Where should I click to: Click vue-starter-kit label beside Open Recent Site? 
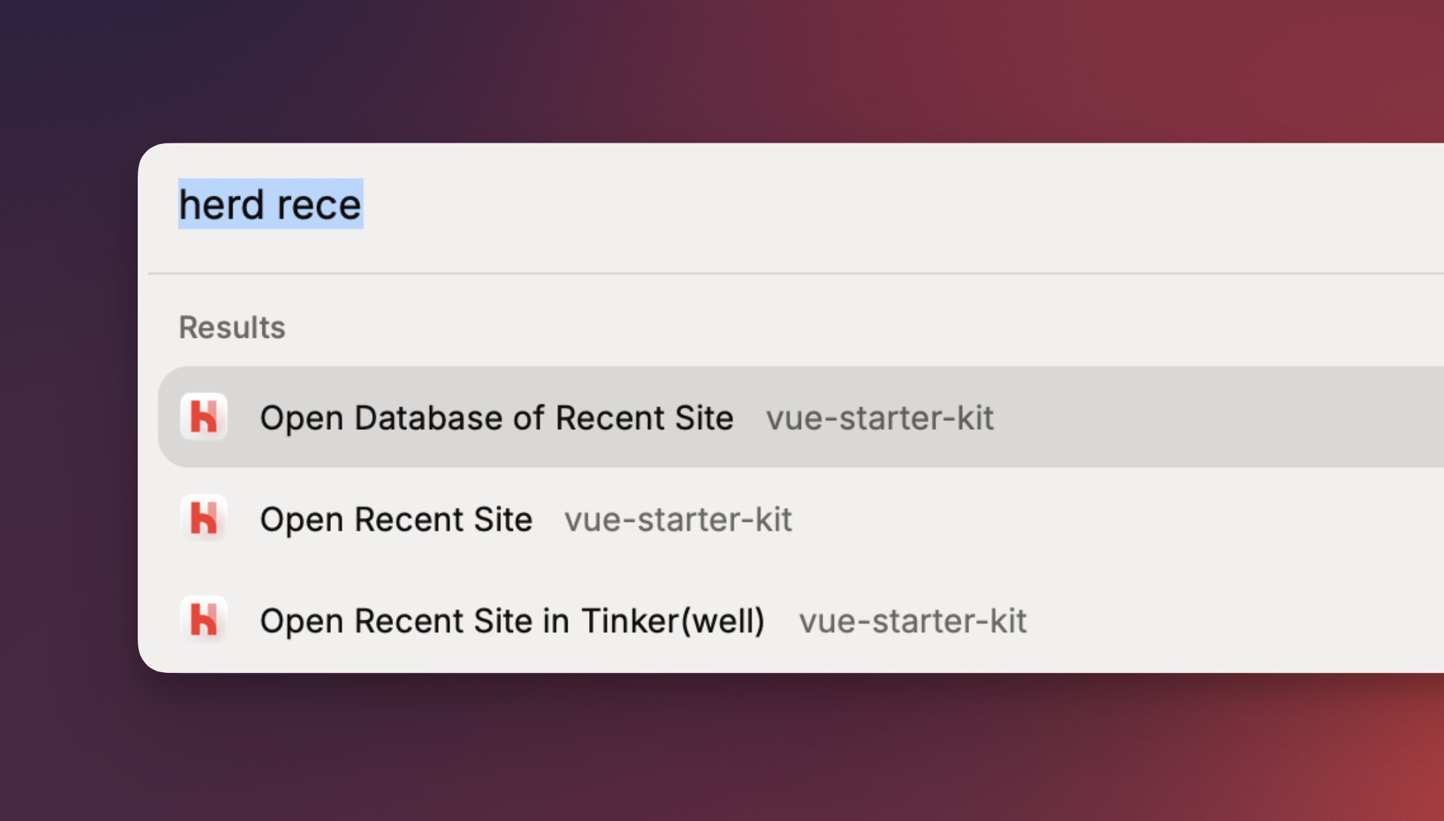click(x=678, y=520)
